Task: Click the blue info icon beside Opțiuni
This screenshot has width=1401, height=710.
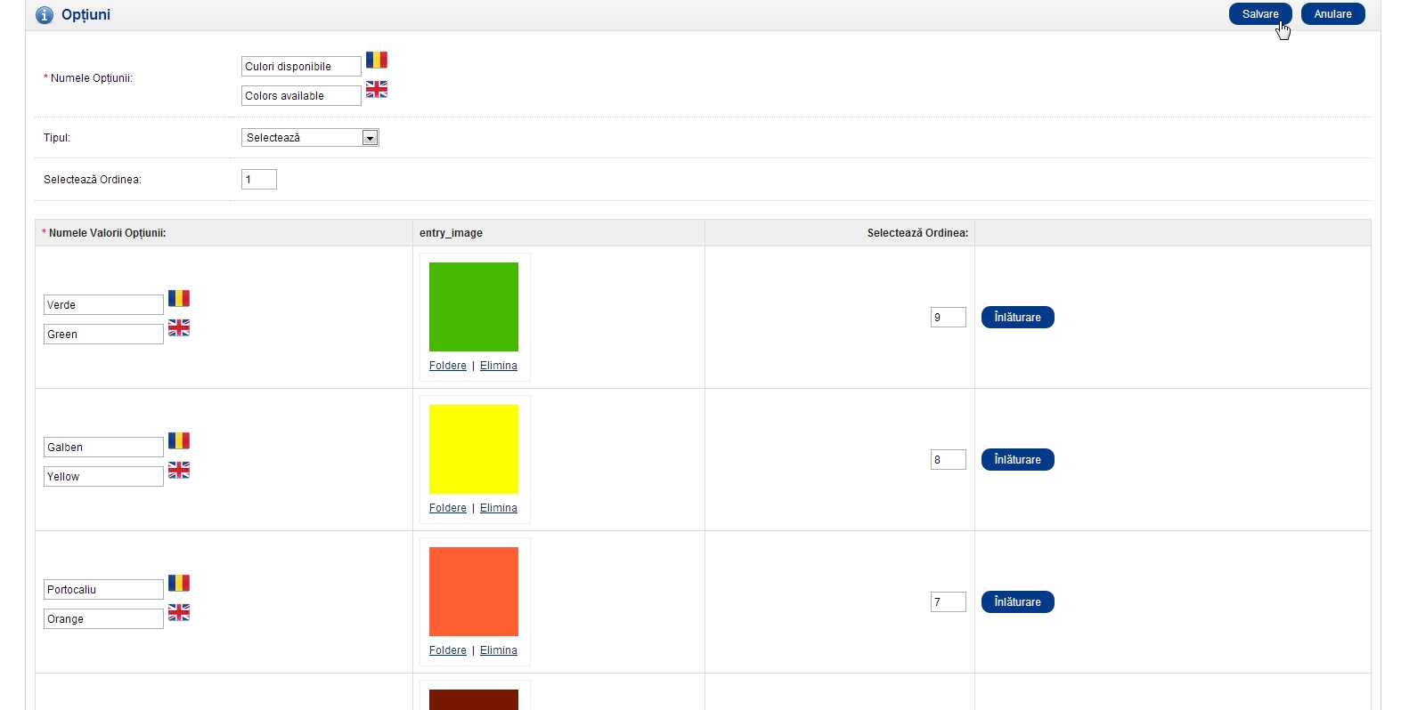Action: [44, 15]
